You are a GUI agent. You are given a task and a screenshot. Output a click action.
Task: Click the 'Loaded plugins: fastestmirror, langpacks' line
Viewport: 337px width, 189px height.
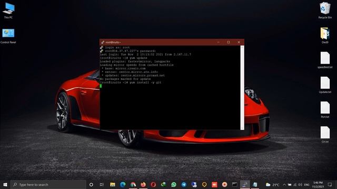(x=135, y=61)
